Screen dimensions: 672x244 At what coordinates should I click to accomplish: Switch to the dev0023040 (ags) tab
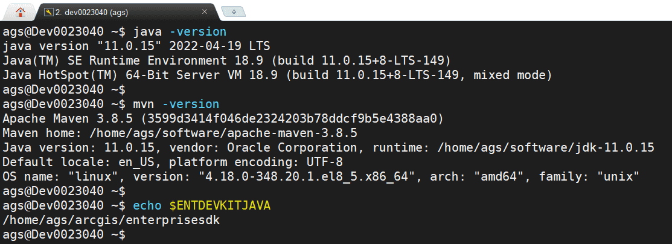(100, 11)
